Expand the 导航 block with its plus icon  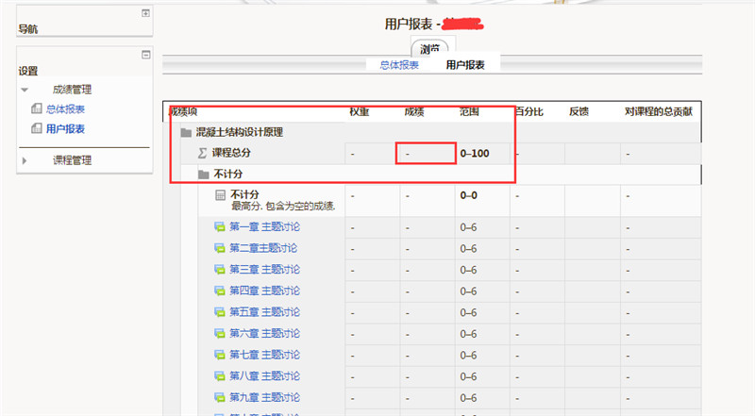(x=145, y=13)
